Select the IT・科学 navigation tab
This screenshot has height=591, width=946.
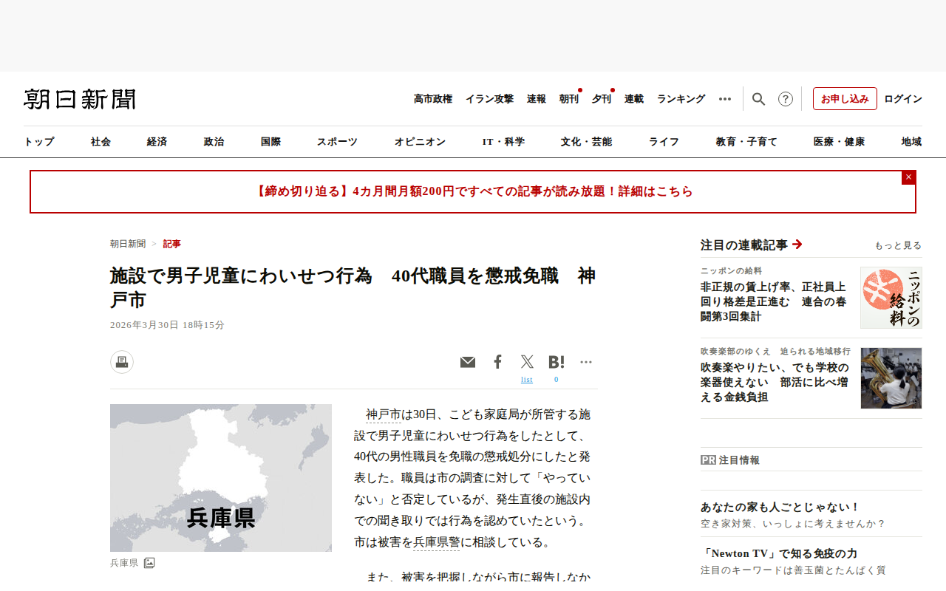click(504, 142)
